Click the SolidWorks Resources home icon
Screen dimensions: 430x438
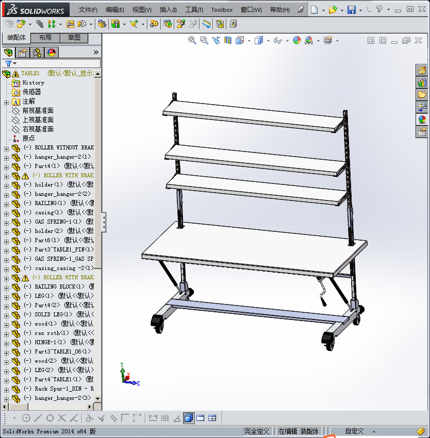[422, 70]
